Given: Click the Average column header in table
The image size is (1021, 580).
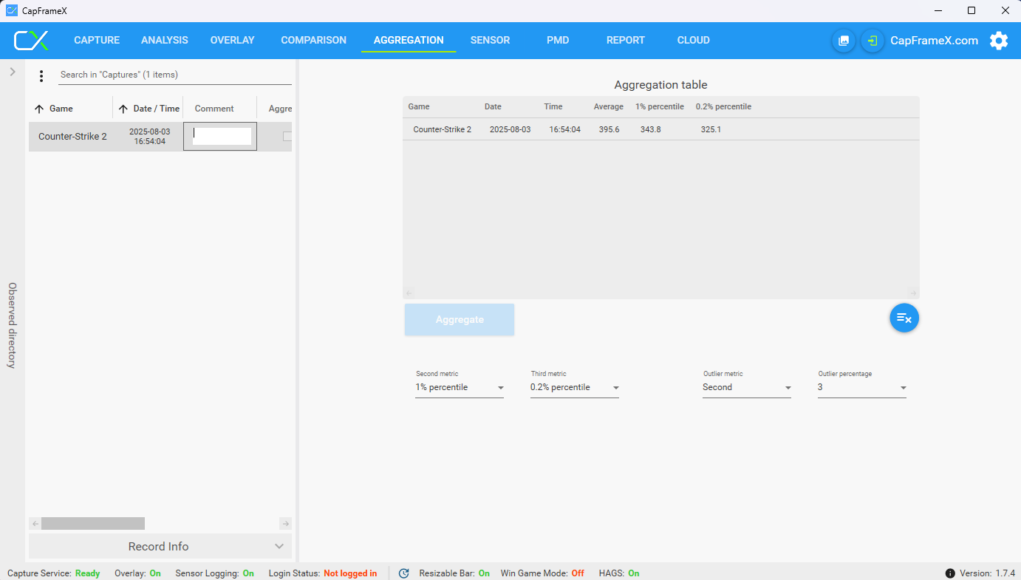Looking at the screenshot, I should coord(609,107).
